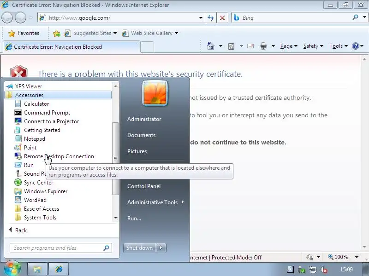Click Add to Favorites Bar star icon
Screen dimensions: 369x276
pyautogui.click(x=56, y=33)
